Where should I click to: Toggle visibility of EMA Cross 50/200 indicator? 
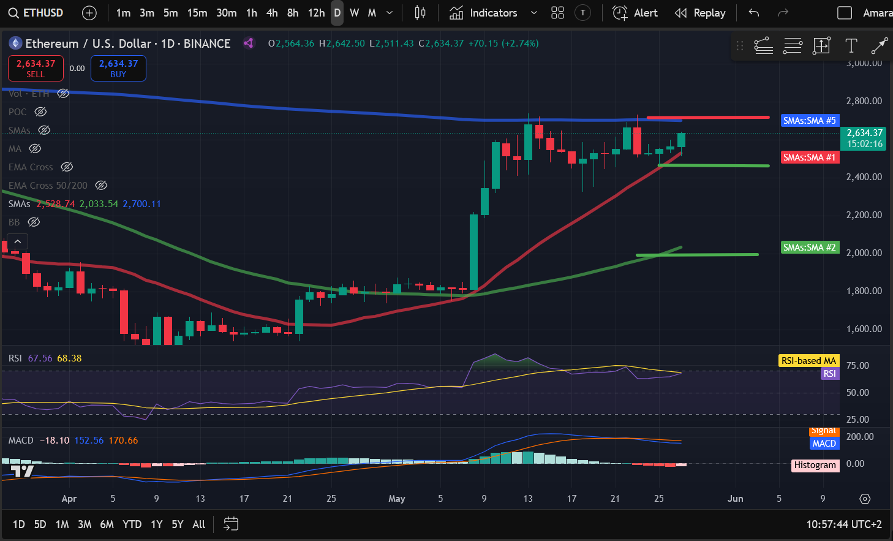pos(101,185)
